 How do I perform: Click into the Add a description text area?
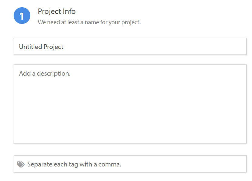[x=130, y=104]
